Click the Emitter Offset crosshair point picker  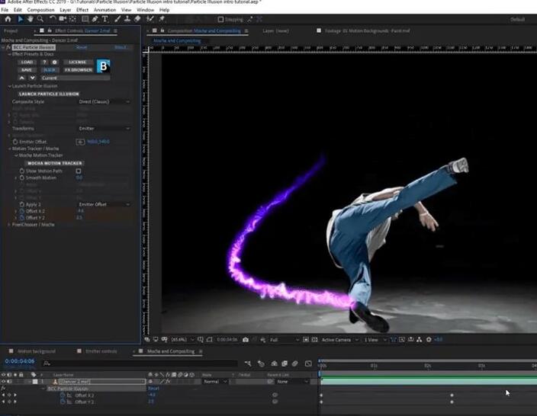tap(80, 142)
